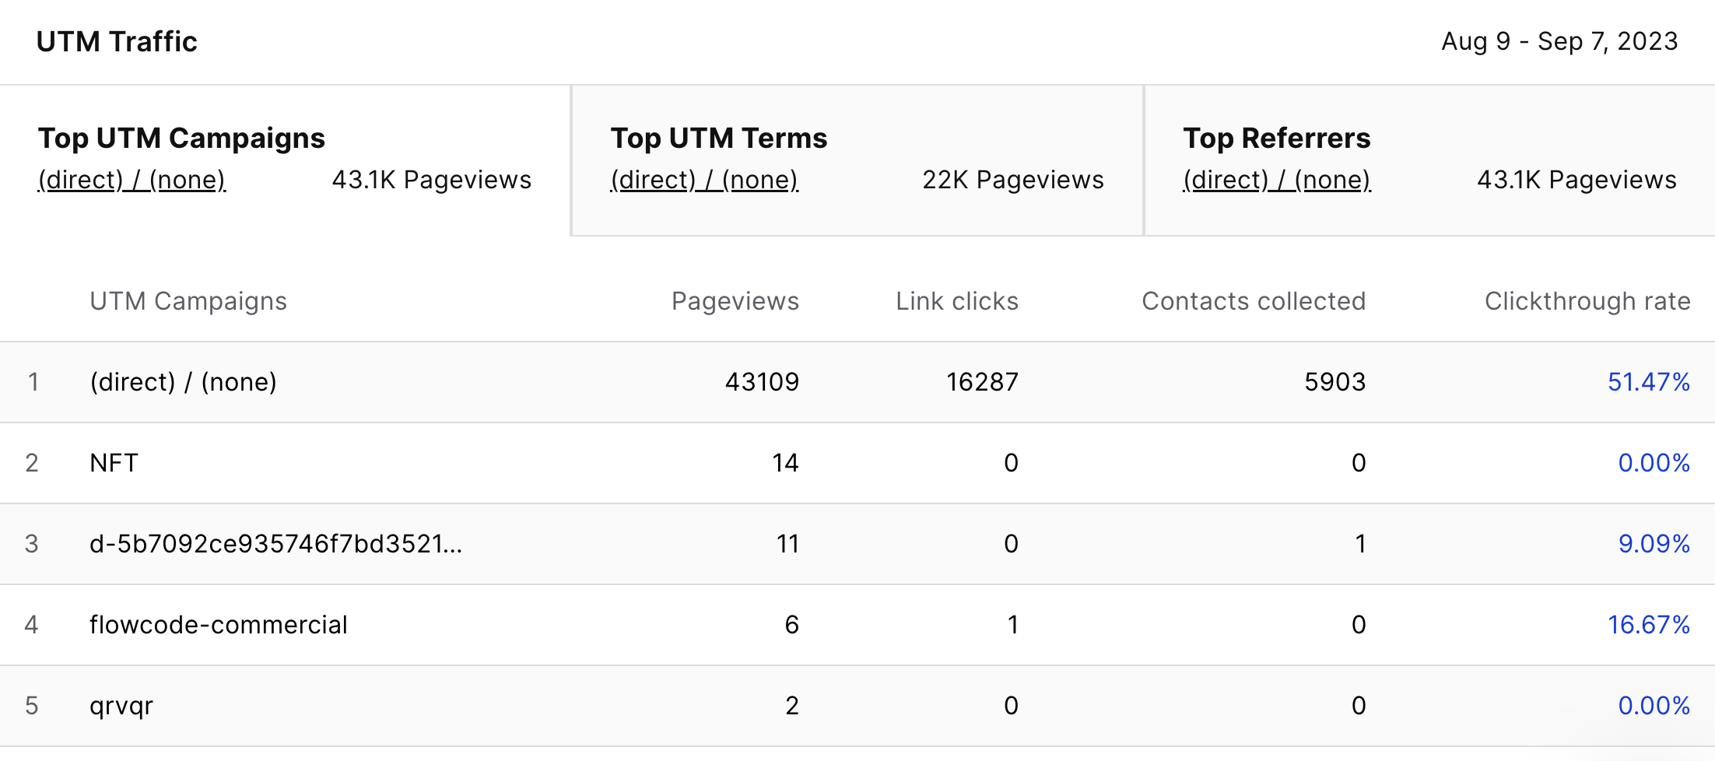The height and width of the screenshot is (761, 1715).
Task: Click the 16.67% clickthrough rate value
Action: (1649, 625)
